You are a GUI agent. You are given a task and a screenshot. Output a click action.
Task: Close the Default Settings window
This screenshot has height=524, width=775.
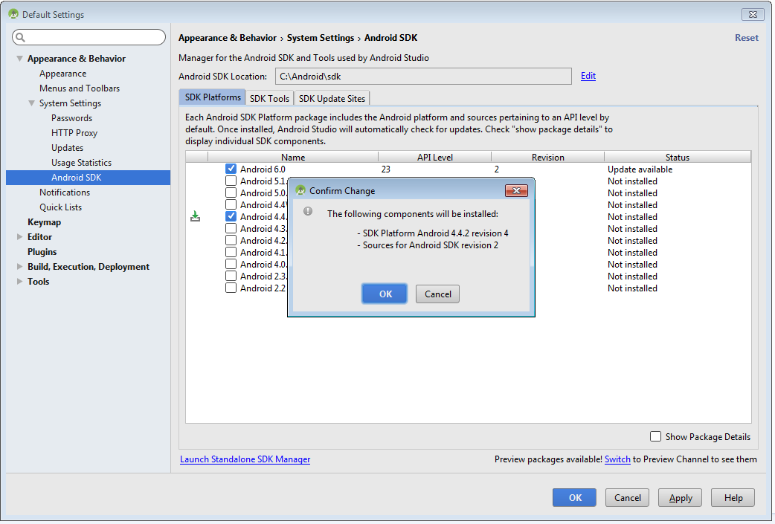pyautogui.click(x=753, y=14)
